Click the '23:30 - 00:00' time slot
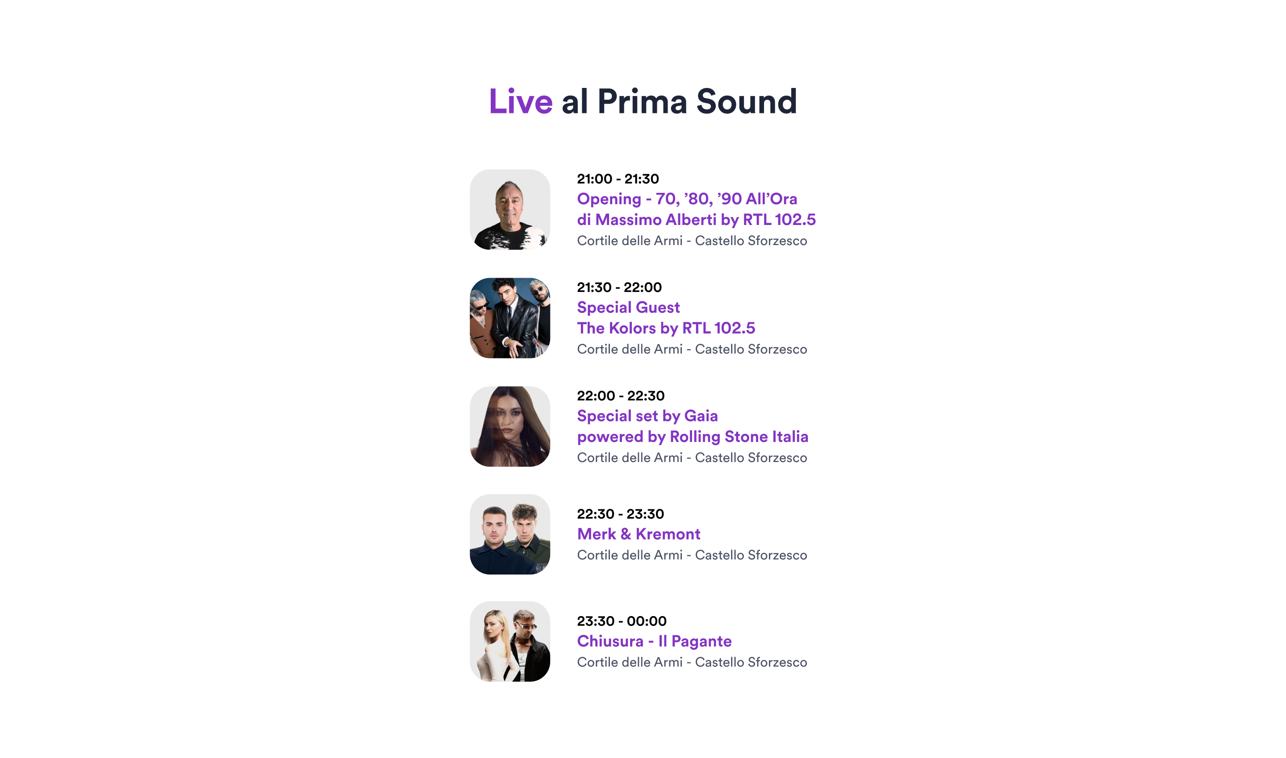The width and height of the screenshot is (1286, 758). coord(621,621)
